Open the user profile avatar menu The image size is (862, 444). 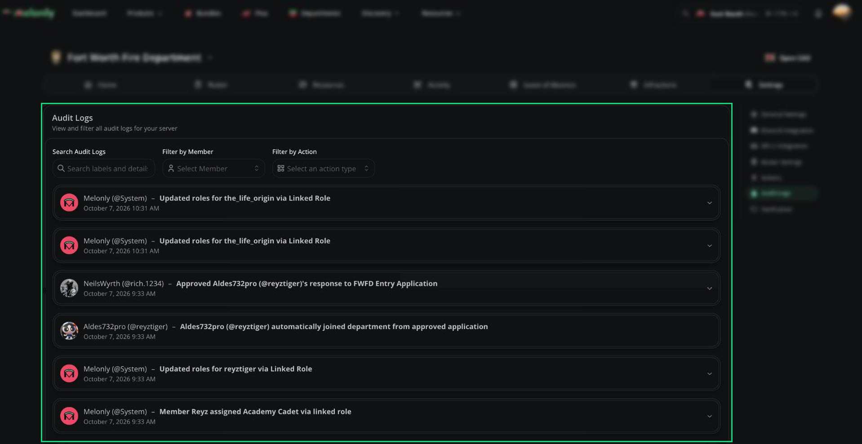click(x=842, y=13)
